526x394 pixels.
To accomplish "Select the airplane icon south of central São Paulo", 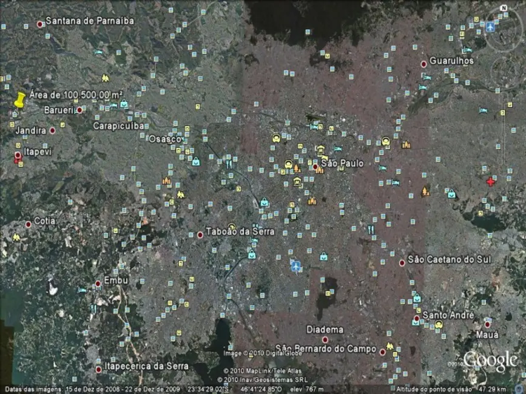I will point(296,265).
